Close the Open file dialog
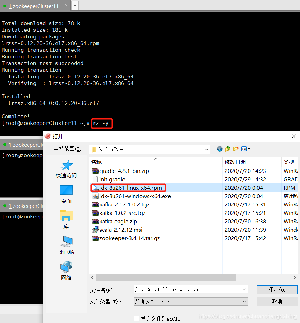 pos(294,136)
